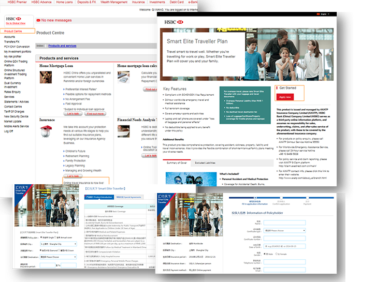Image resolution: width=376 pixels, height=282 pixels.
Task: Open Transfers/FX in the sidebar
Action: [x=12, y=42]
